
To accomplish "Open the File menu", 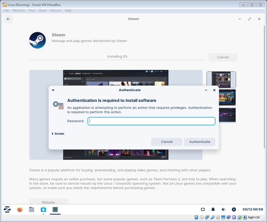I will [x=6, y=10].
